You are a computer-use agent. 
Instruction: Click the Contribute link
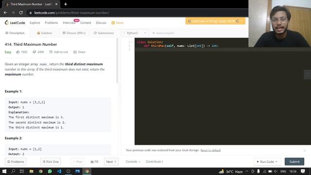pyautogui.click(x=155, y=162)
